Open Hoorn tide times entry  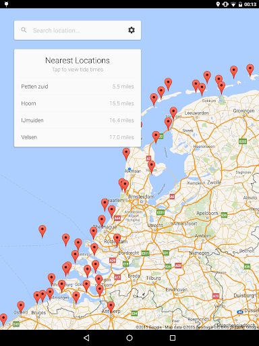(78, 103)
